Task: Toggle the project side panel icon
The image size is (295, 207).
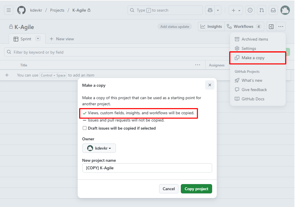Action: tap(271, 27)
